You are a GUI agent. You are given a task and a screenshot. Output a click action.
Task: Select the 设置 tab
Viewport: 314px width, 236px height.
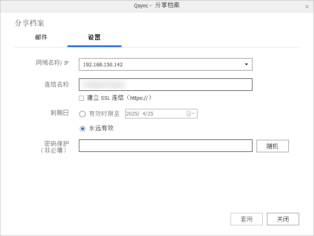coord(94,38)
